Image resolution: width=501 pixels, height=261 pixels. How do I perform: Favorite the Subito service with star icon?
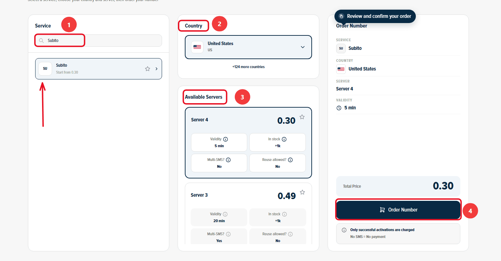click(x=148, y=69)
